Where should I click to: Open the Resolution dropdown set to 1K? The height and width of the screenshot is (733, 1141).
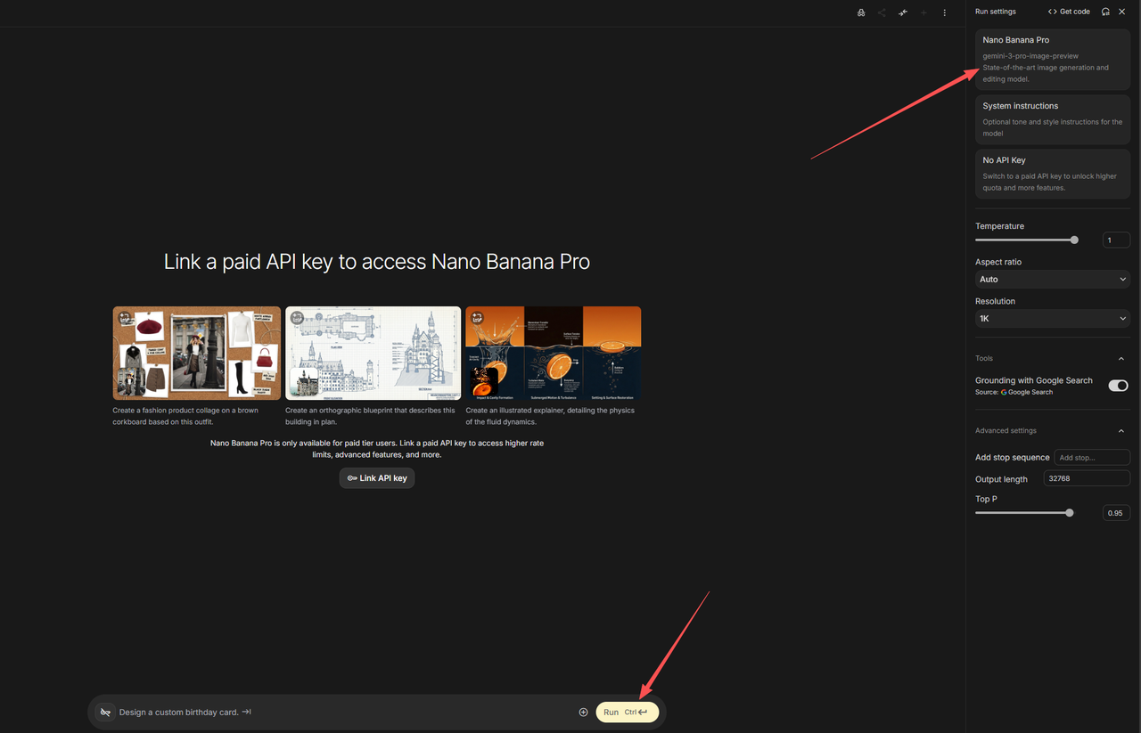(x=1052, y=319)
